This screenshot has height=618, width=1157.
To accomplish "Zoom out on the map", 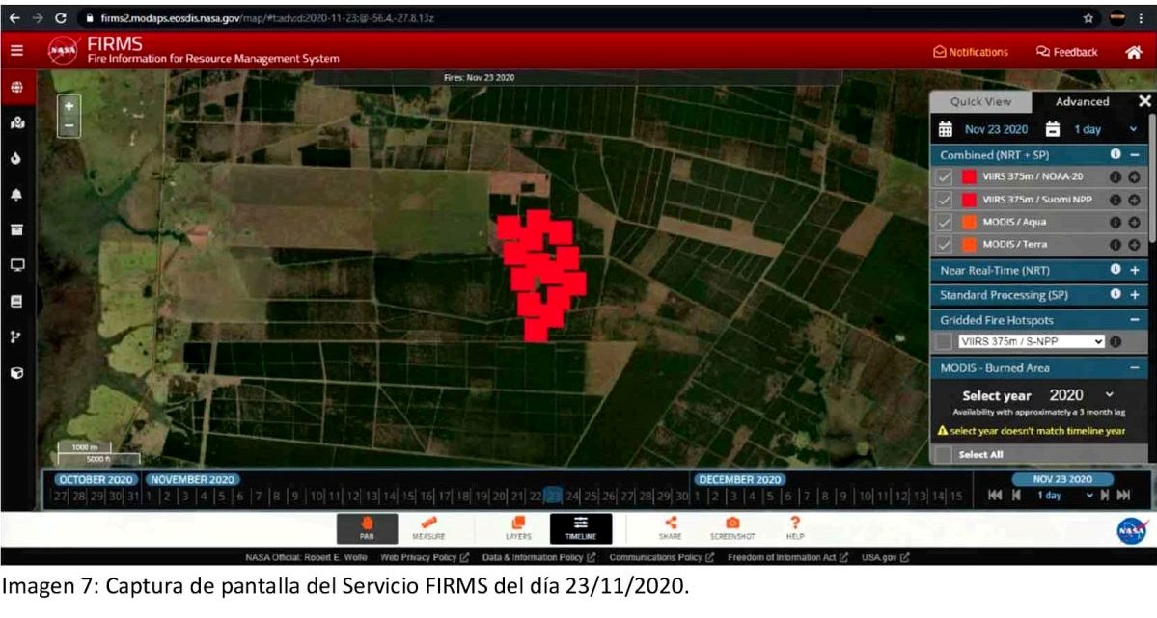I will [69, 126].
